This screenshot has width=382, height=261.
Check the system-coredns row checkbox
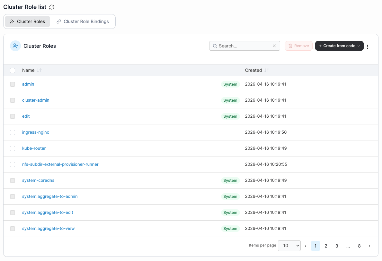coord(13,181)
